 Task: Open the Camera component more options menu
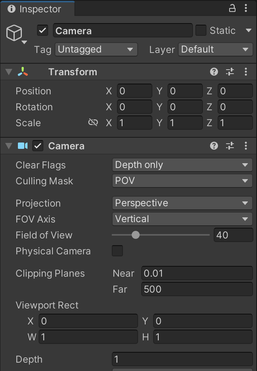[x=246, y=146]
